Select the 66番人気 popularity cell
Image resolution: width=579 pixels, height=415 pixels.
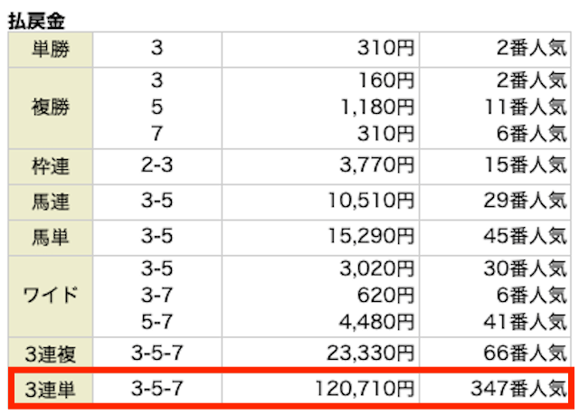pyautogui.click(x=525, y=353)
